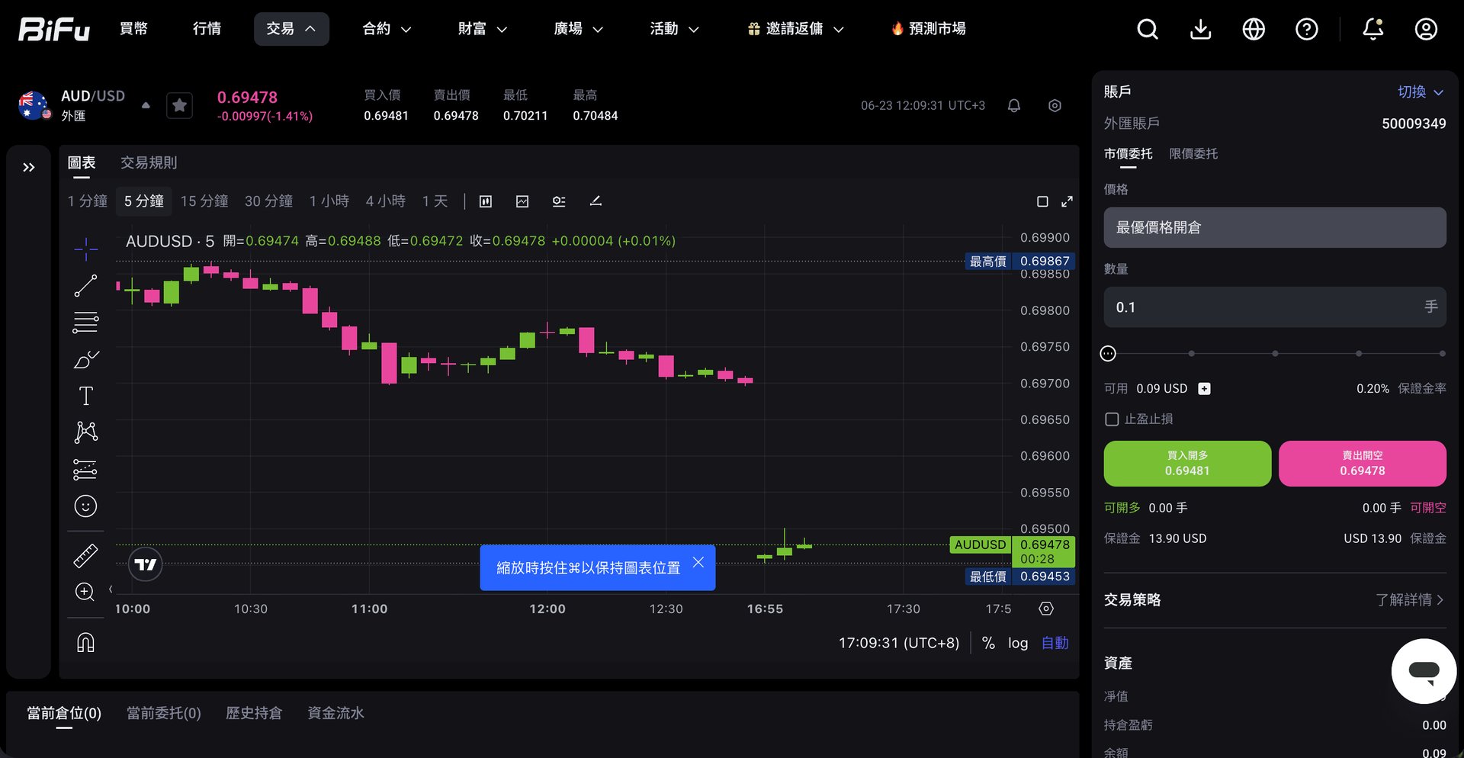The width and height of the screenshot is (1464, 758).
Task: Toggle log scale on chart
Action: tap(1018, 643)
